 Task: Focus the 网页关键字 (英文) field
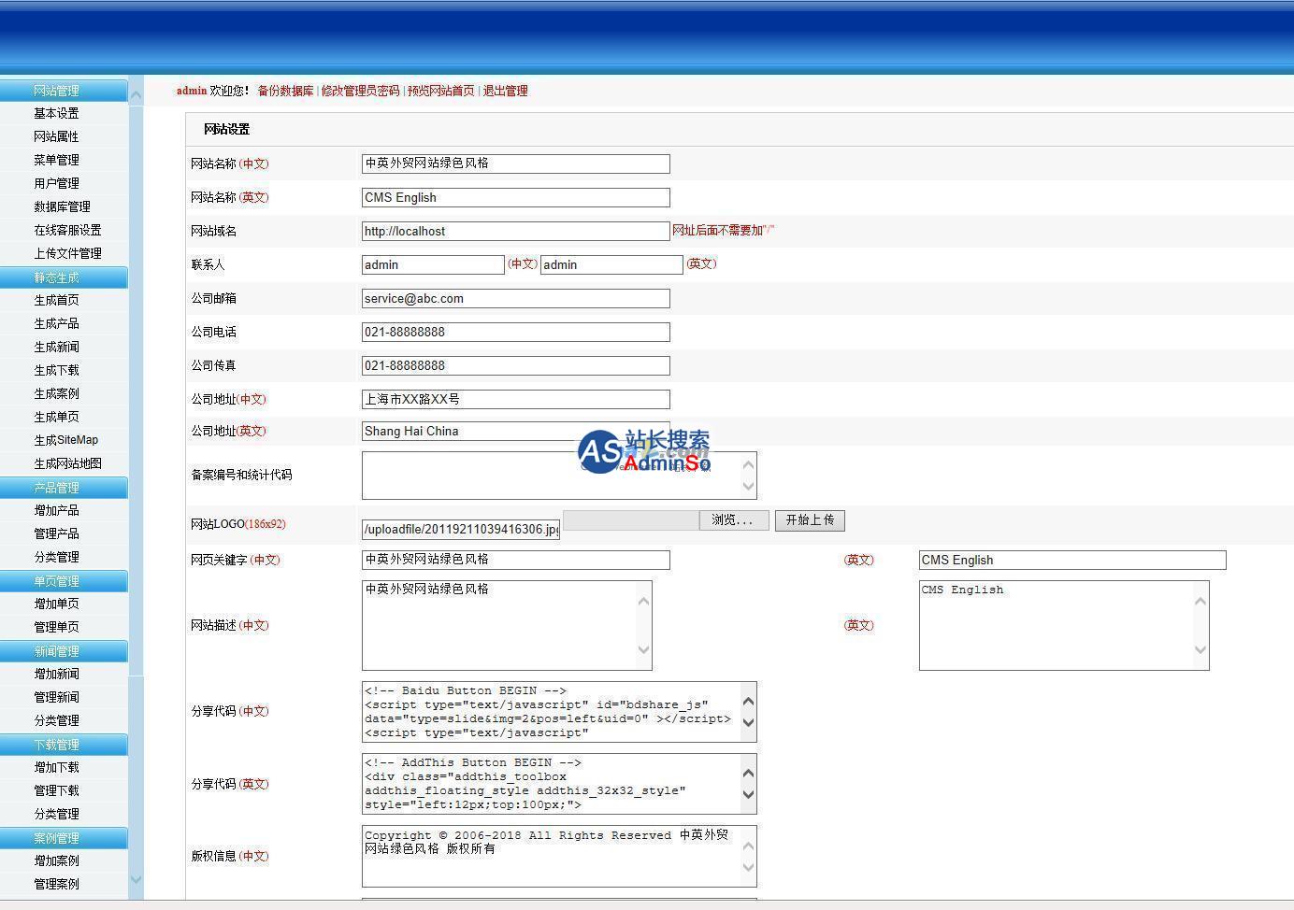(1072, 560)
